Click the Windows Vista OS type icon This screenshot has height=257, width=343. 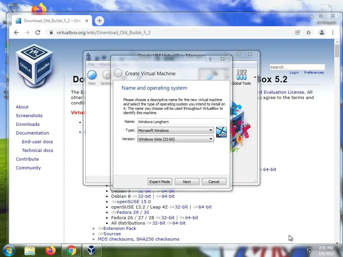(221, 132)
